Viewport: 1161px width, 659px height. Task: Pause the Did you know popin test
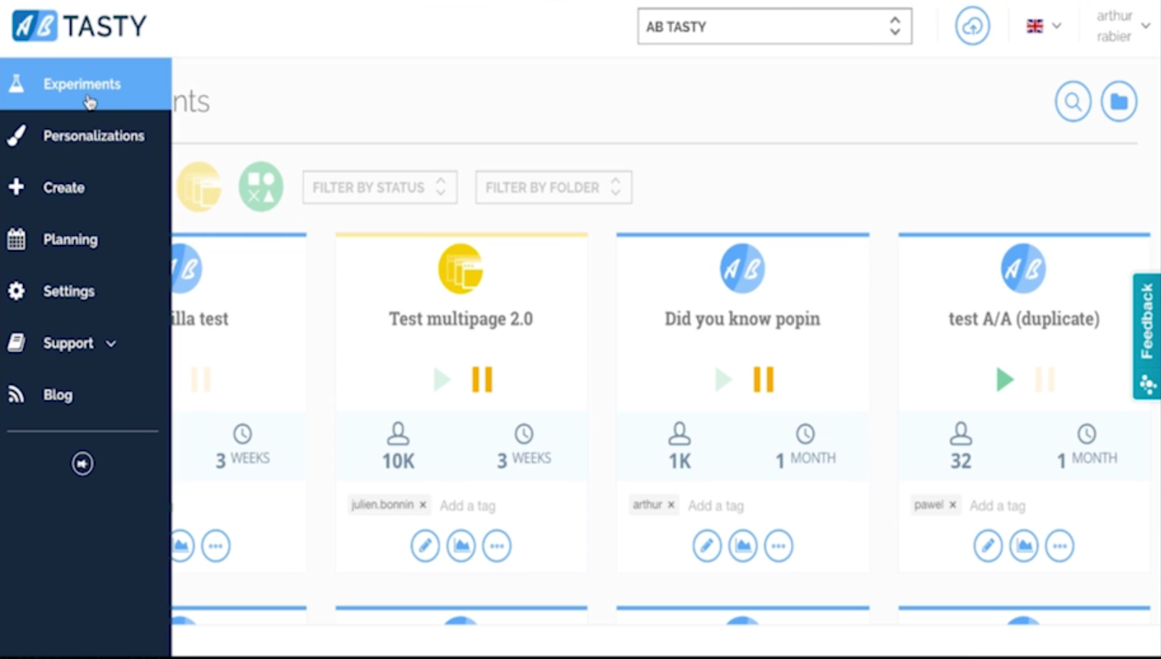tap(763, 378)
